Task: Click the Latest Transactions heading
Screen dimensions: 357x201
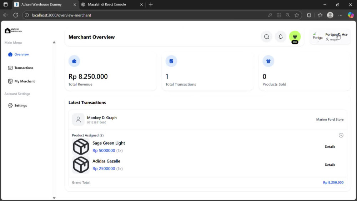Action: pos(87,103)
